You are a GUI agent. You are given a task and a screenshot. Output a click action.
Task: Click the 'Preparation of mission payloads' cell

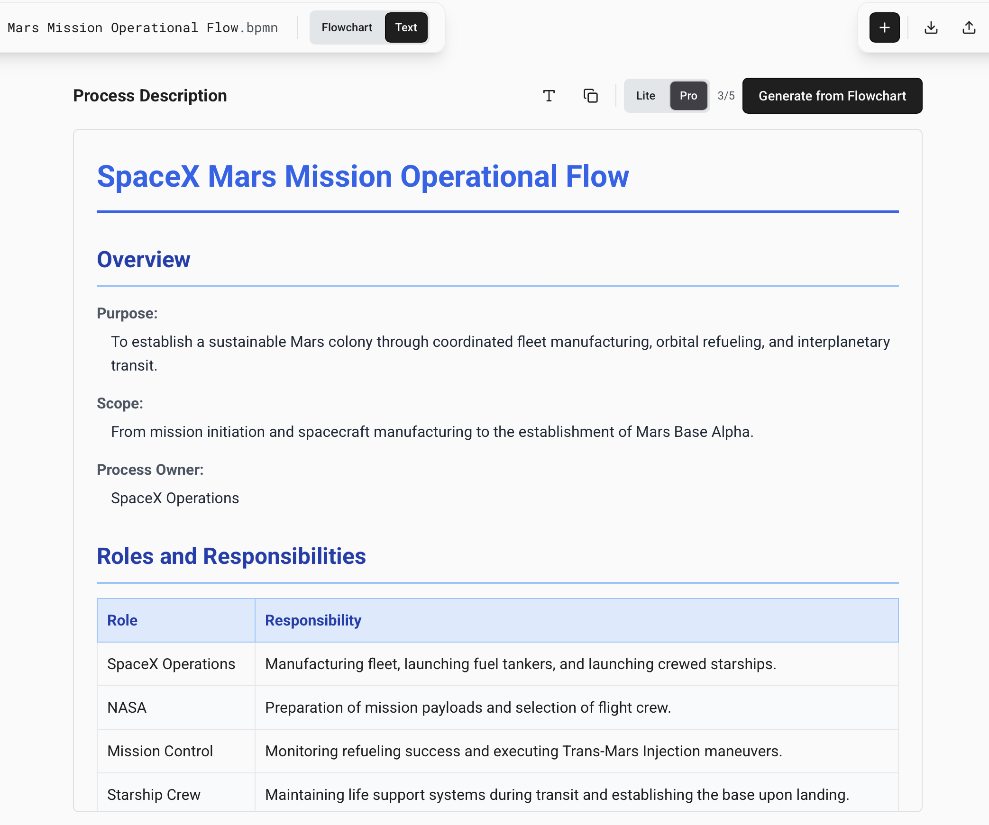coord(577,707)
